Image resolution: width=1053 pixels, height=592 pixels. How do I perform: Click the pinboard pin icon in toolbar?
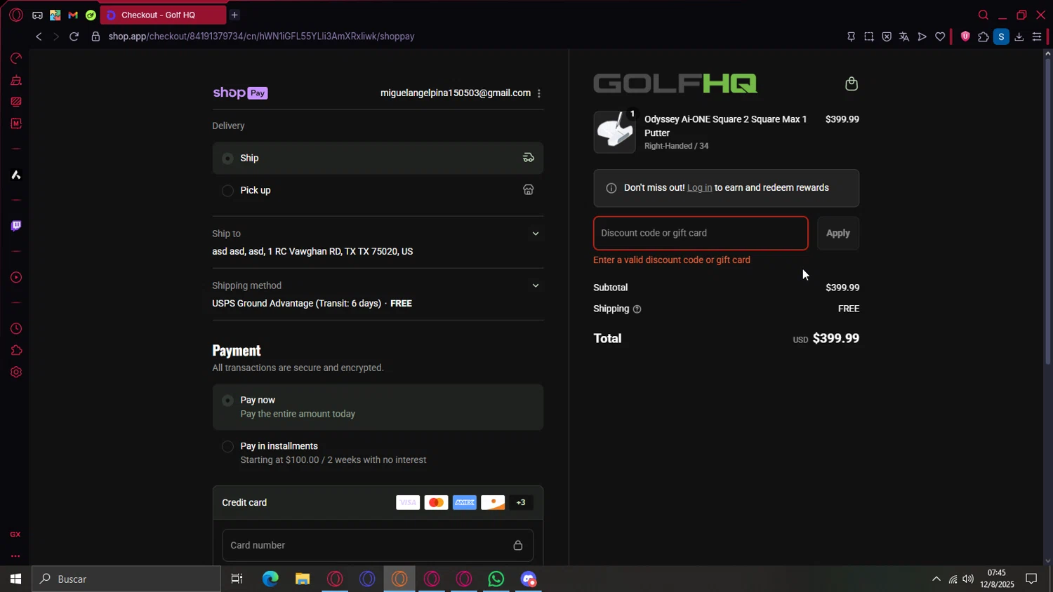click(851, 36)
